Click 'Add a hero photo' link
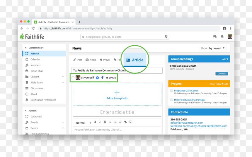 pos(117,98)
